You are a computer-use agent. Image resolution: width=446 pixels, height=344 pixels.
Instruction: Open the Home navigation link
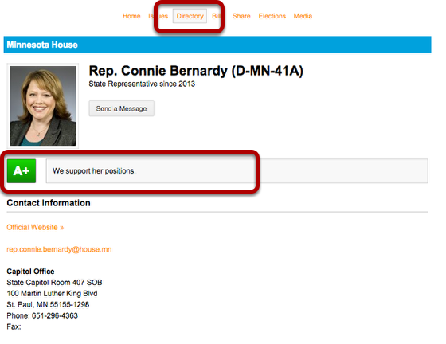(x=131, y=16)
